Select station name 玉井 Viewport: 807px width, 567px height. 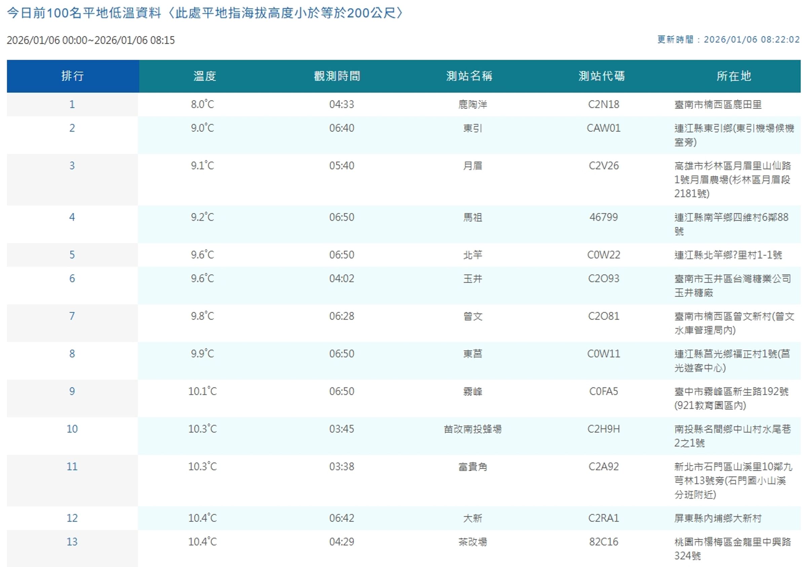pos(473,279)
